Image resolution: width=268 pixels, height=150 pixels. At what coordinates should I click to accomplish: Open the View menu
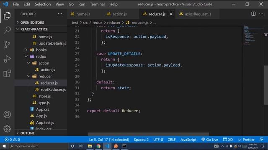click(59, 4)
